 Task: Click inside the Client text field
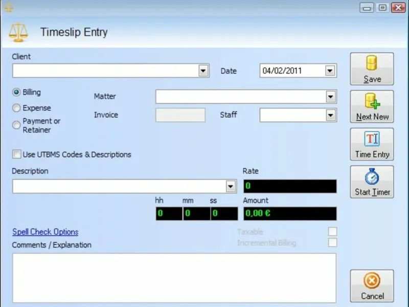[x=105, y=71]
